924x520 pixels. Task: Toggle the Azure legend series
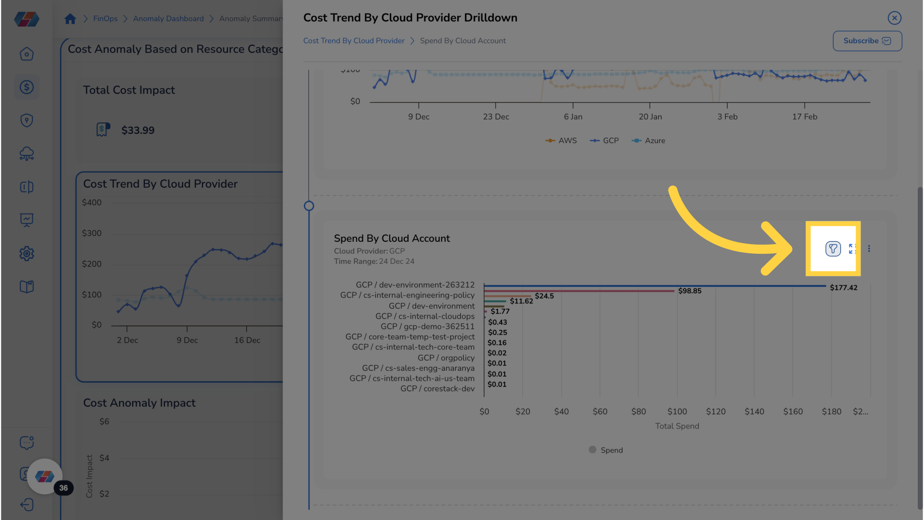(648, 141)
